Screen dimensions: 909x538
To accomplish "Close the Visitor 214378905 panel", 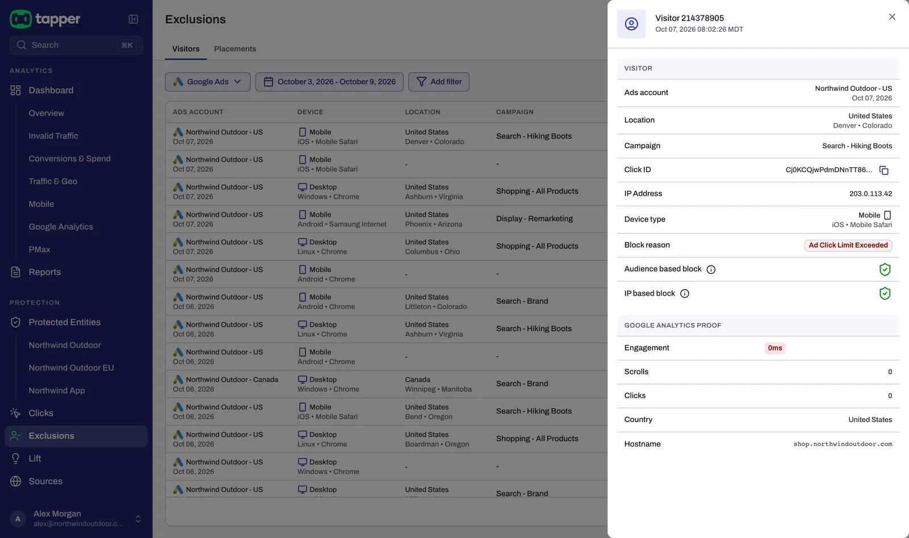I will coord(892,17).
